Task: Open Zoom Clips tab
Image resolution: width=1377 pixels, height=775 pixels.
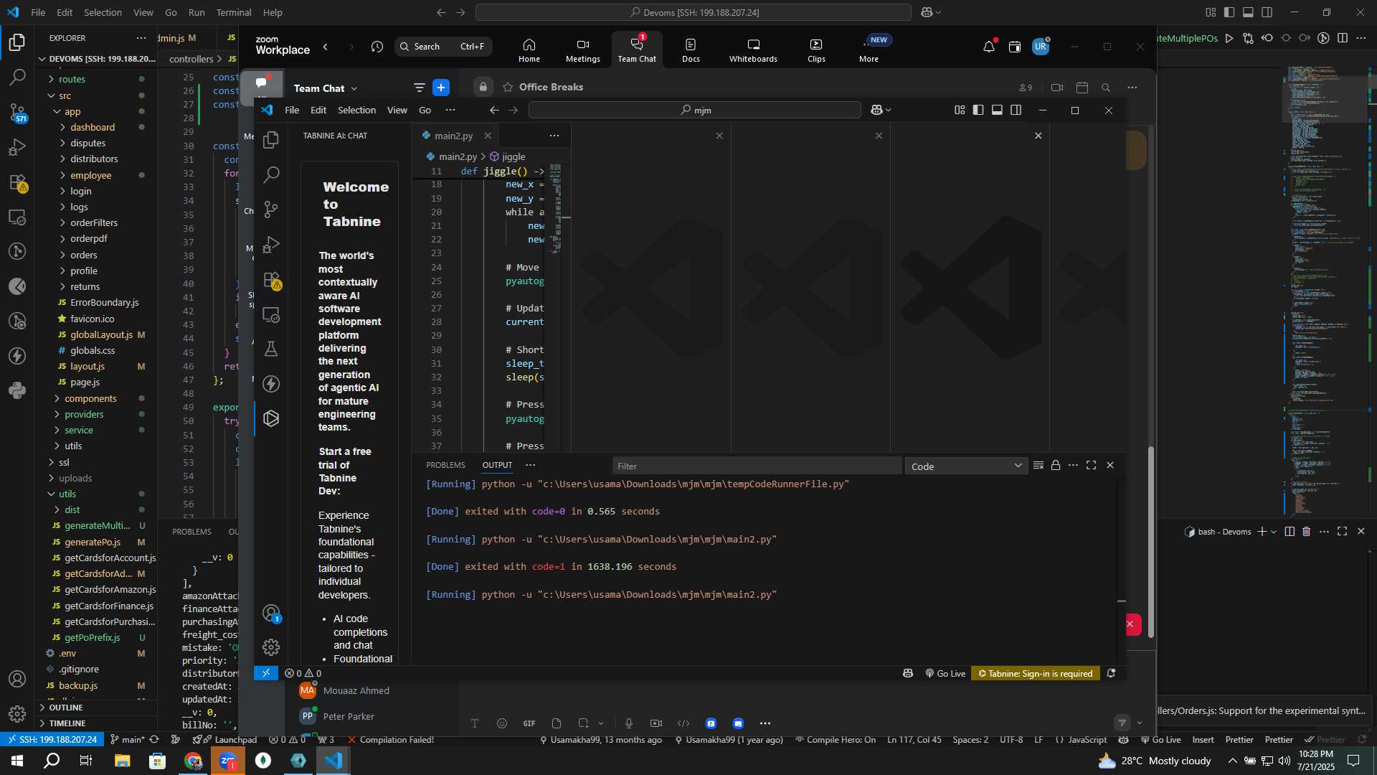Action: click(x=816, y=50)
